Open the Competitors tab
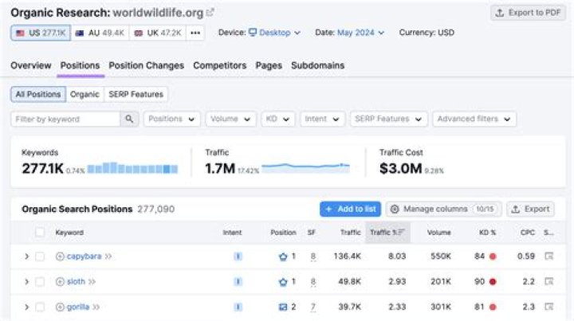The image size is (574, 321). [x=219, y=65]
